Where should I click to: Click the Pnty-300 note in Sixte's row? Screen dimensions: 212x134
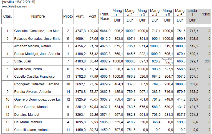167,59
